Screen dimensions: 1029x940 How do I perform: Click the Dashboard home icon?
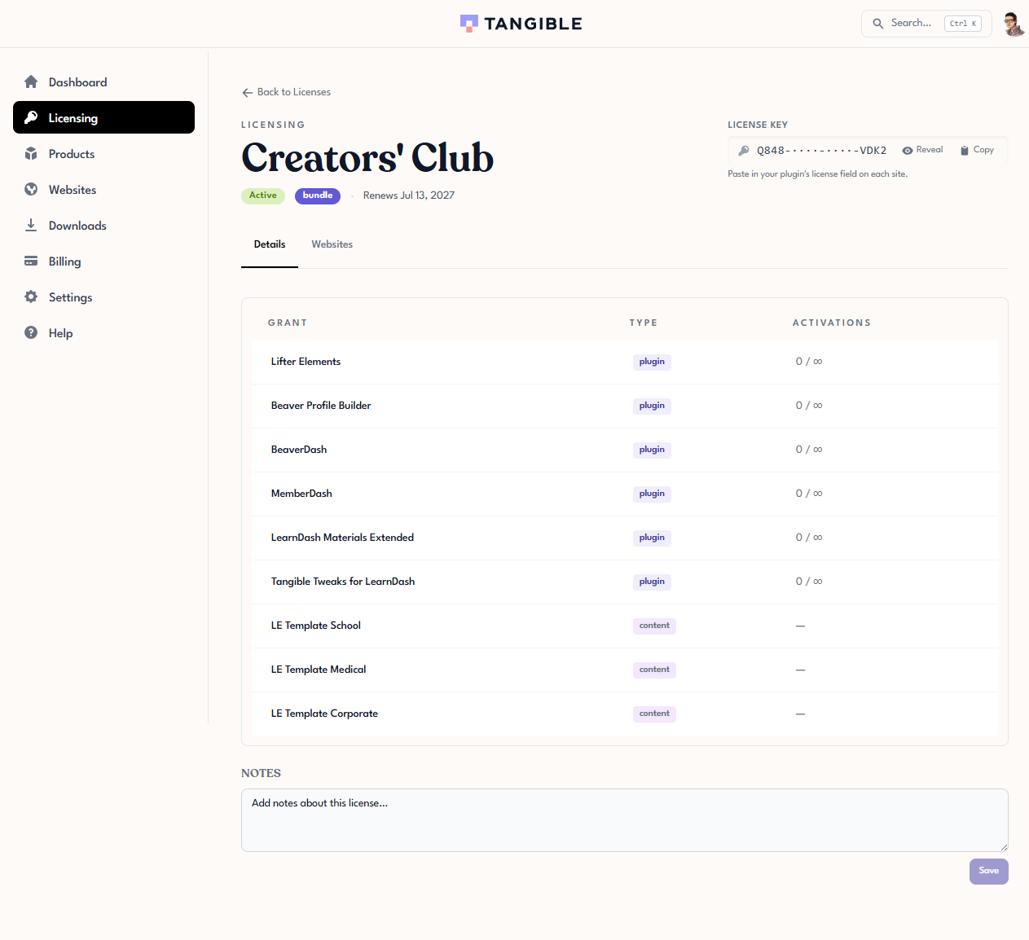coord(31,81)
